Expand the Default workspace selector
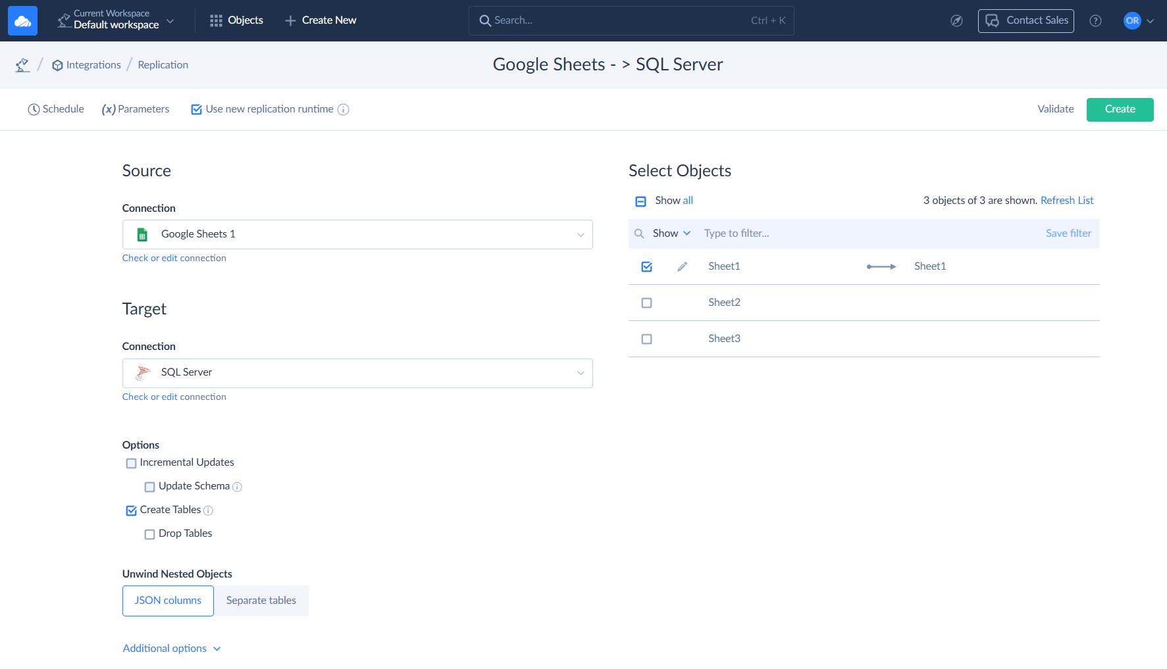The width and height of the screenshot is (1167, 669). pos(116,20)
